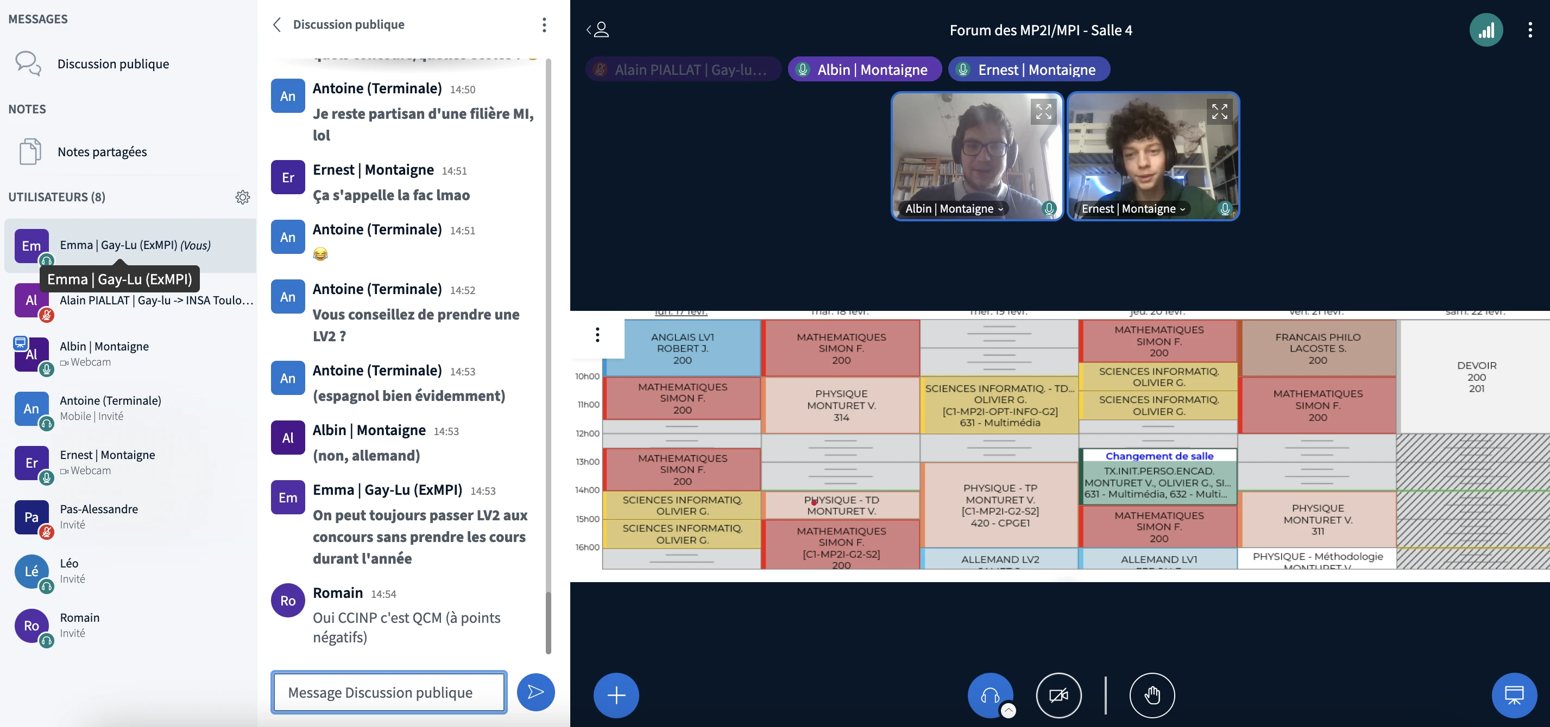Viewport: 1550px width, 727px height.
Task: Share webcam button
Action: pyautogui.click(x=1058, y=695)
